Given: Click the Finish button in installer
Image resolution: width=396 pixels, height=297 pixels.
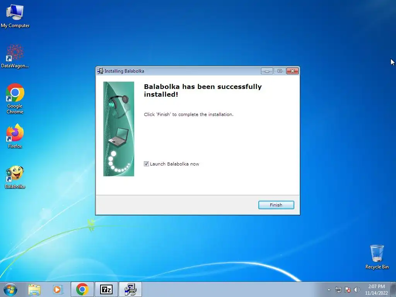Looking at the screenshot, I should pos(276,205).
